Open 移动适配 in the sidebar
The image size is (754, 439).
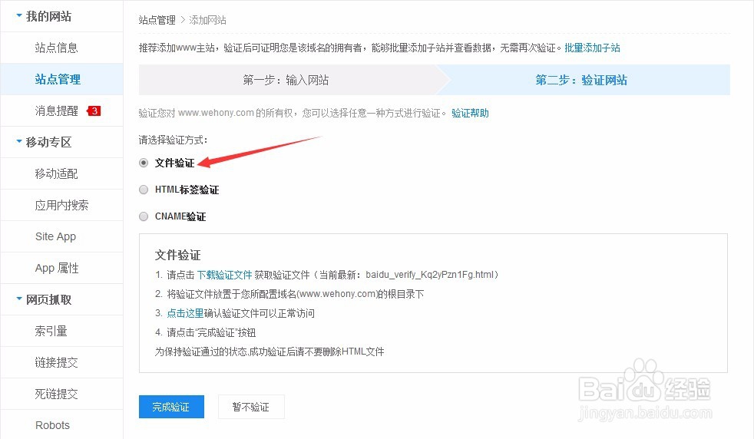click(56, 173)
